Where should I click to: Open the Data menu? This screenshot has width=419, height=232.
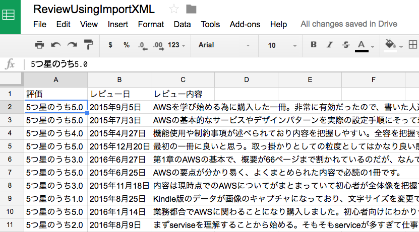(x=182, y=25)
